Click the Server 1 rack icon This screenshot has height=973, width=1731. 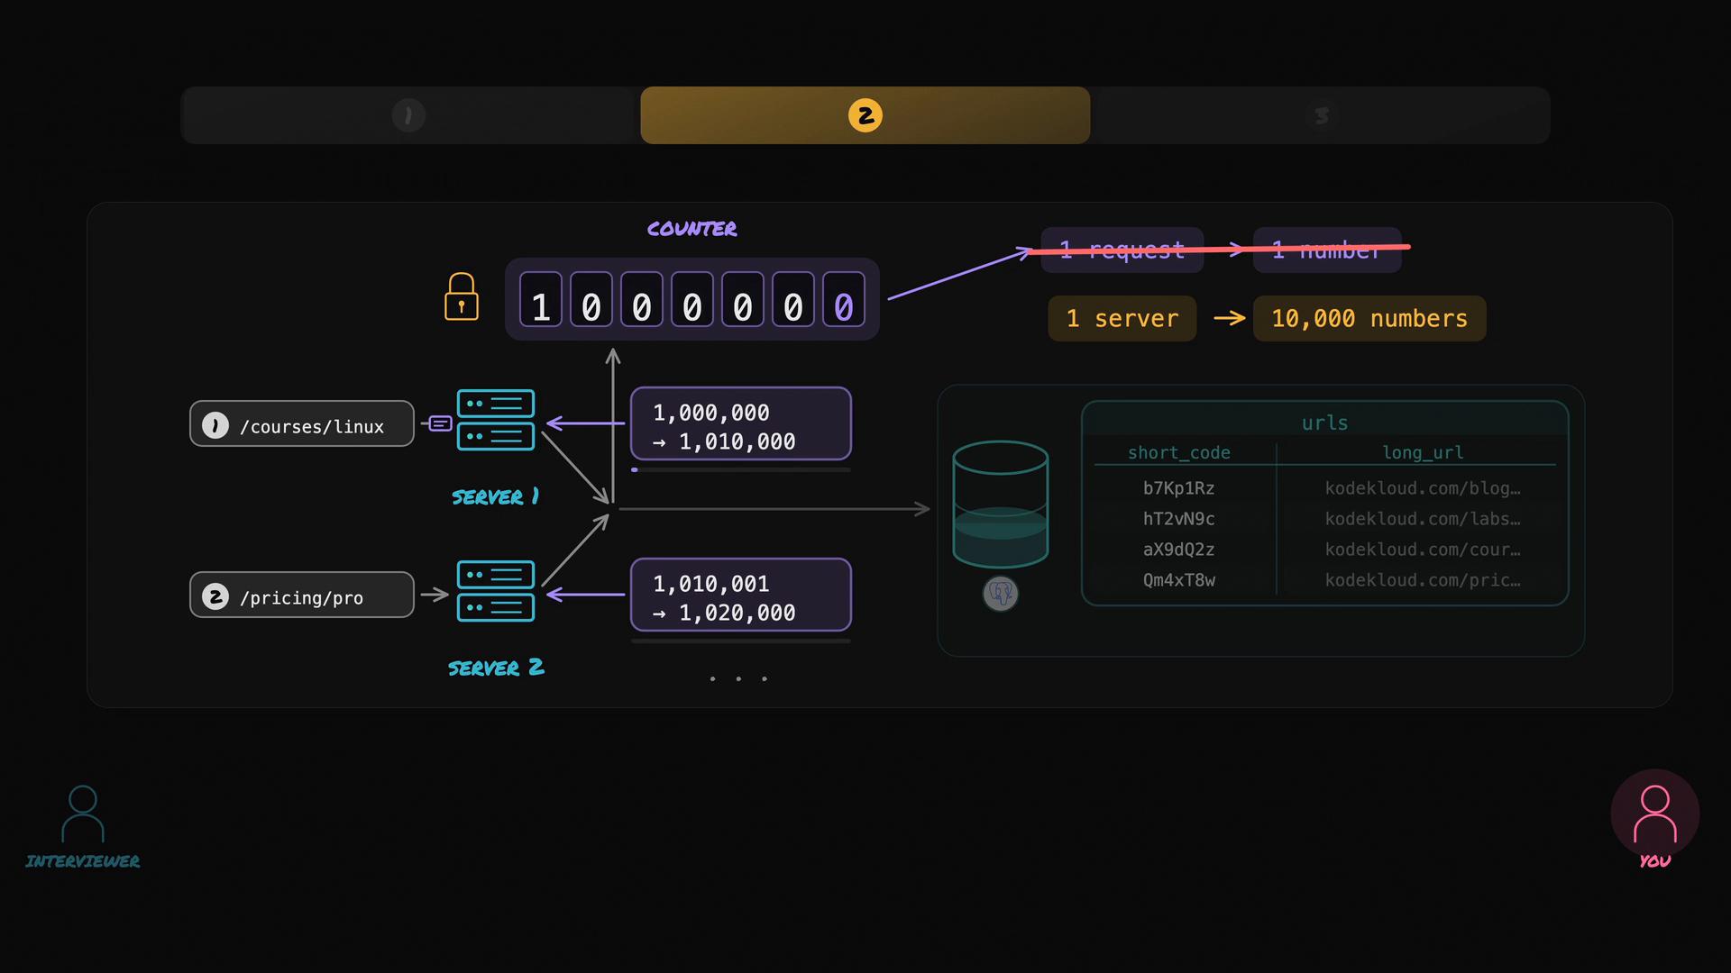[x=496, y=420]
